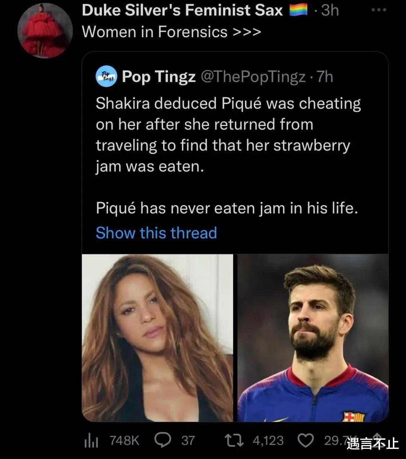
Task: Click the reply speech bubble icon
Action: (163, 440)
